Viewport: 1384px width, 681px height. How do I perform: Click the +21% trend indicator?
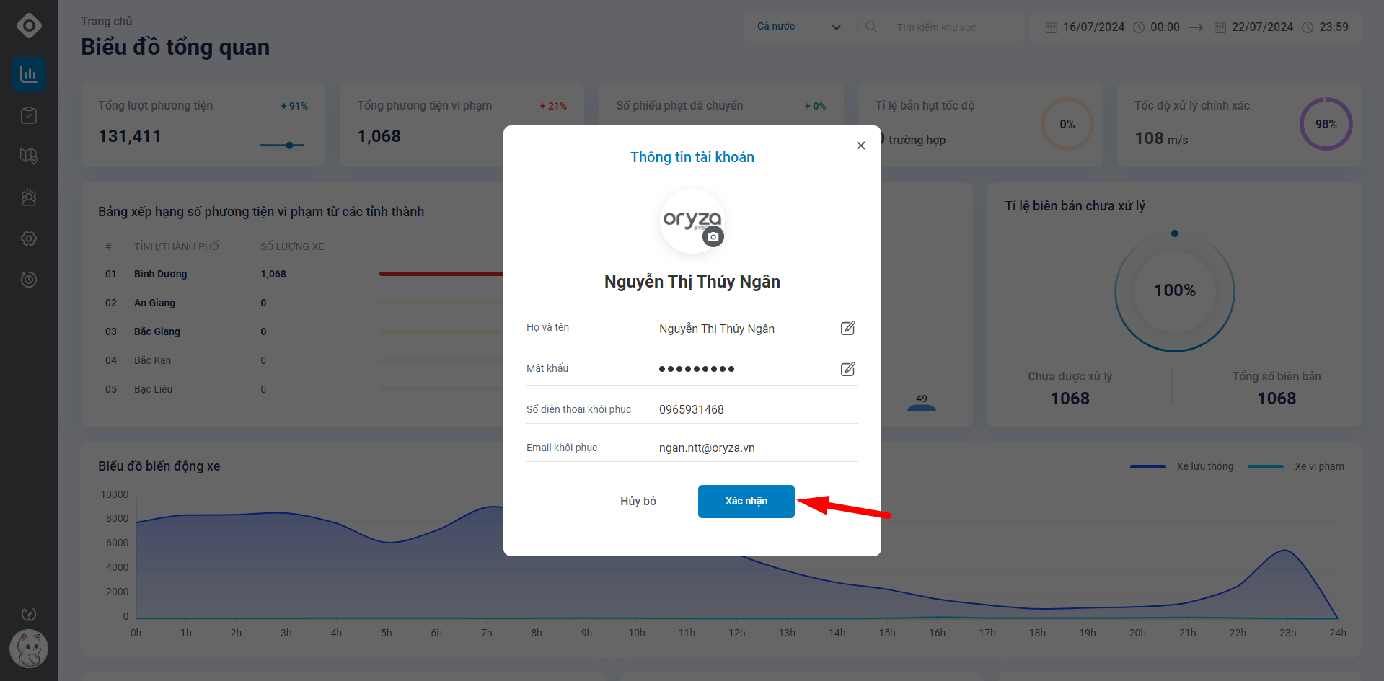(x=553, y=106)
